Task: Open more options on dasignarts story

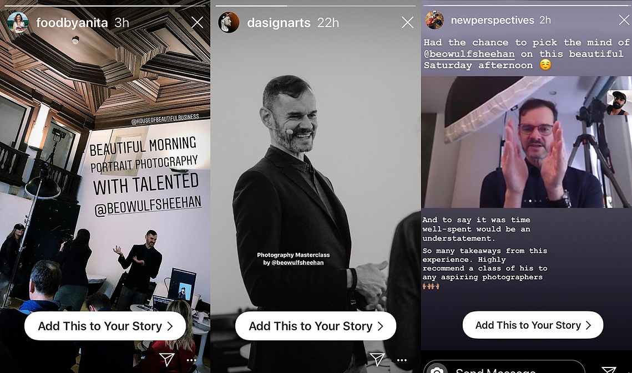Action: (x=402, y=360)
